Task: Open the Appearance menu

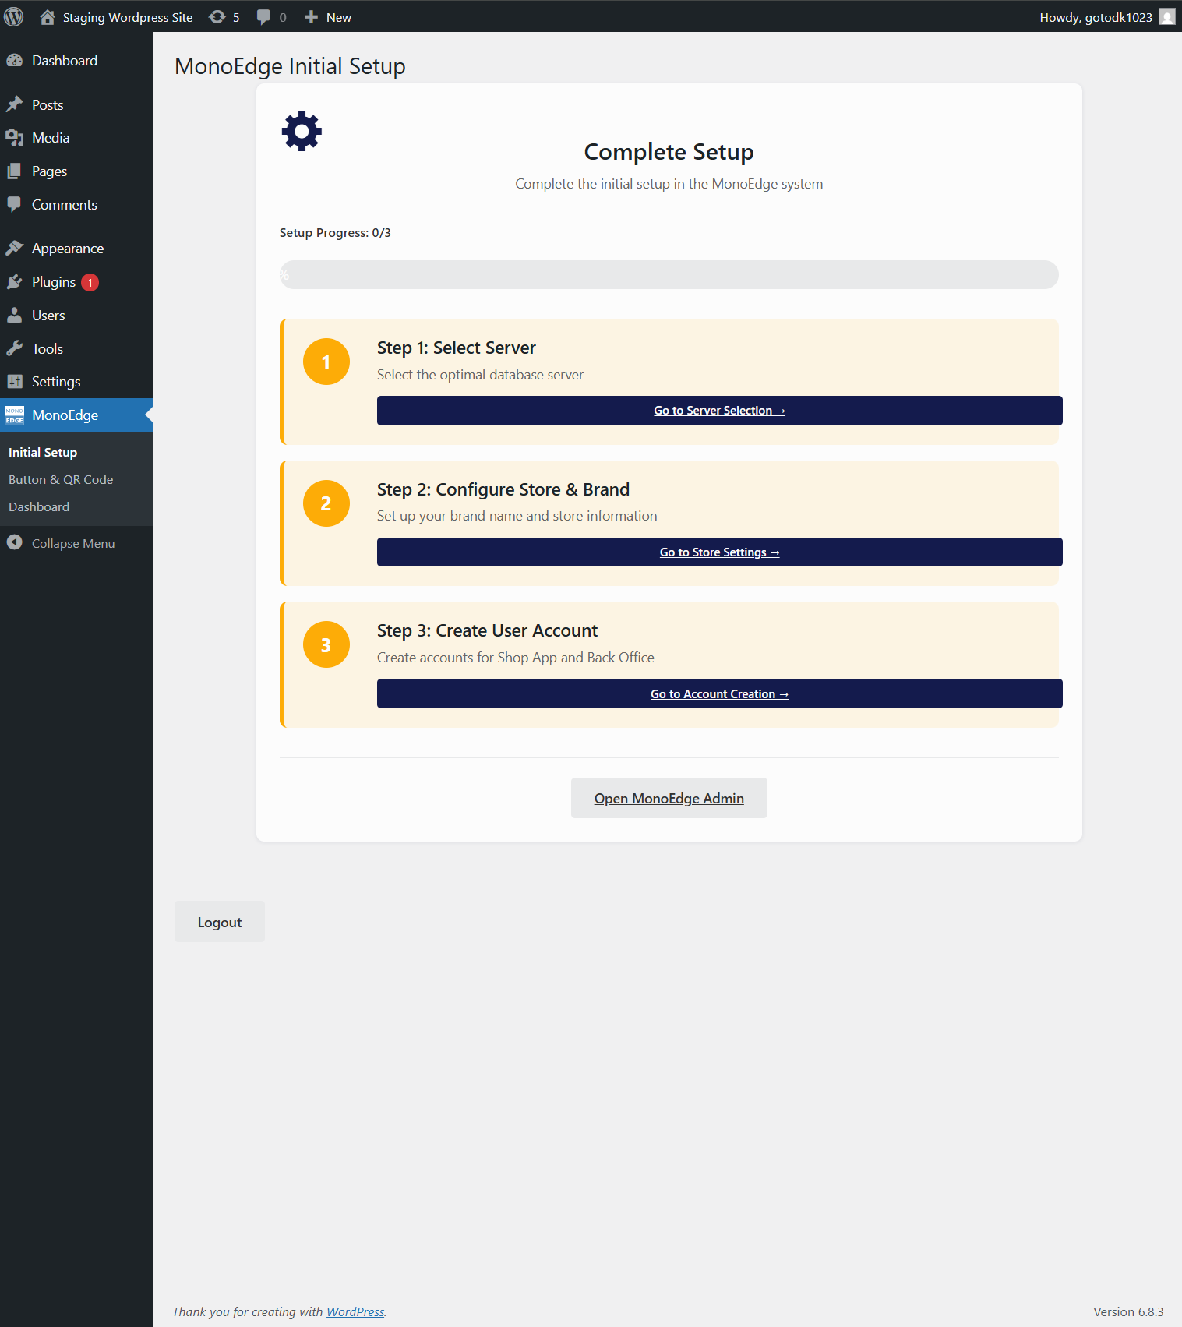Action: tap(76, 249)
